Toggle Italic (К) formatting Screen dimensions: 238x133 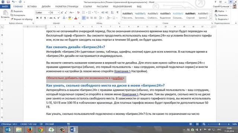41,18
